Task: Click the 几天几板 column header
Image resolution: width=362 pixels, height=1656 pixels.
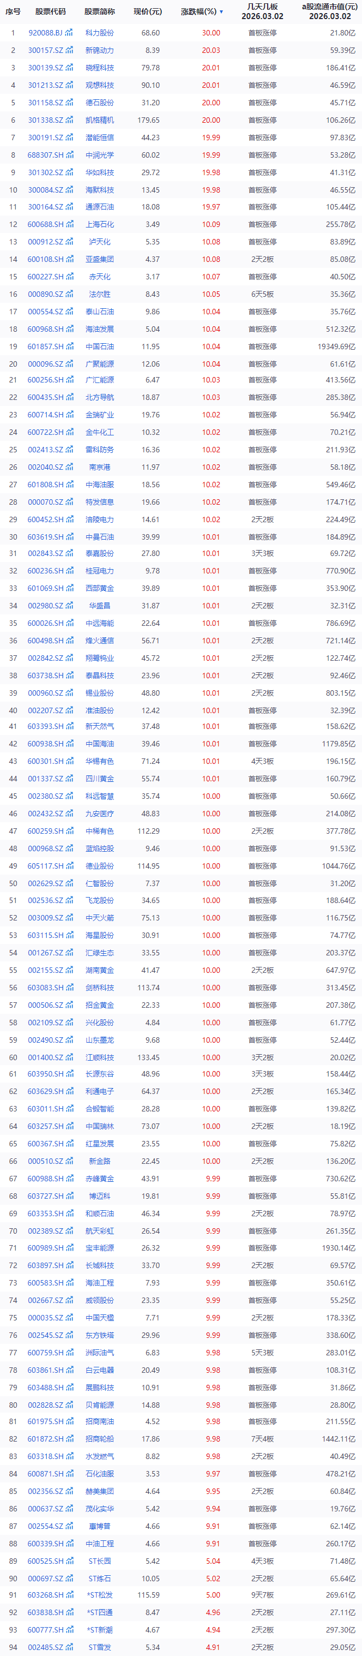Action: pos(262,11)
